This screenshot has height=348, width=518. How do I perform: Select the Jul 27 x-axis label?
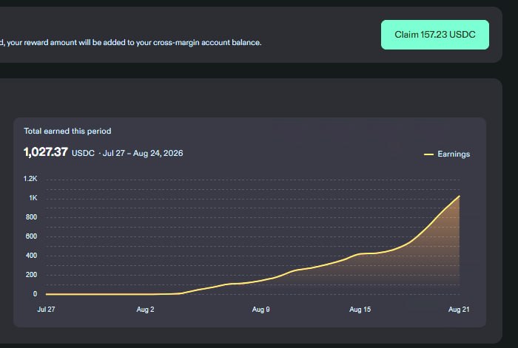pos(46,310)
